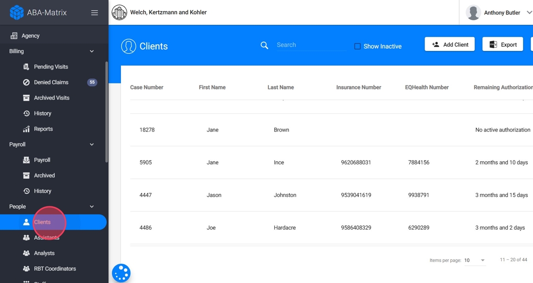The width and height of the screenshot is (533, 283).
Task: Click the Export button
Action: coord(503,45)
